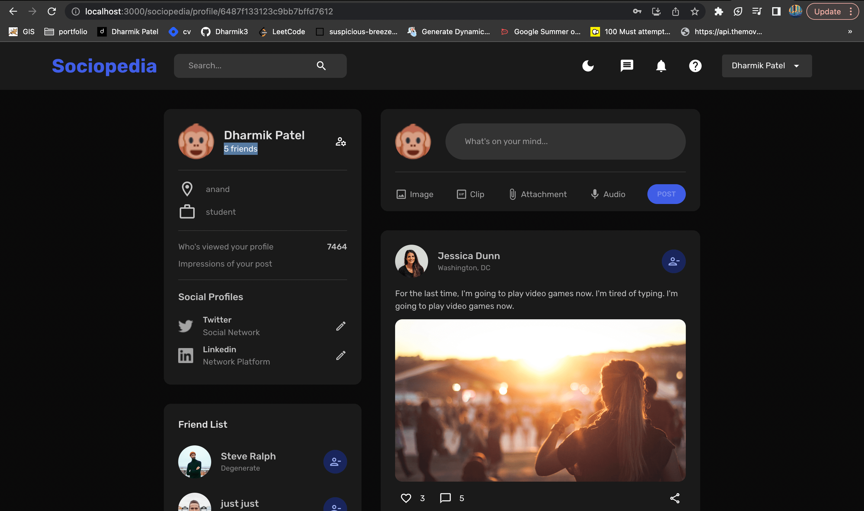Open messages via the chat icon
The width and height of the screenshot is (864, 511).
click(x=627, y=66)
